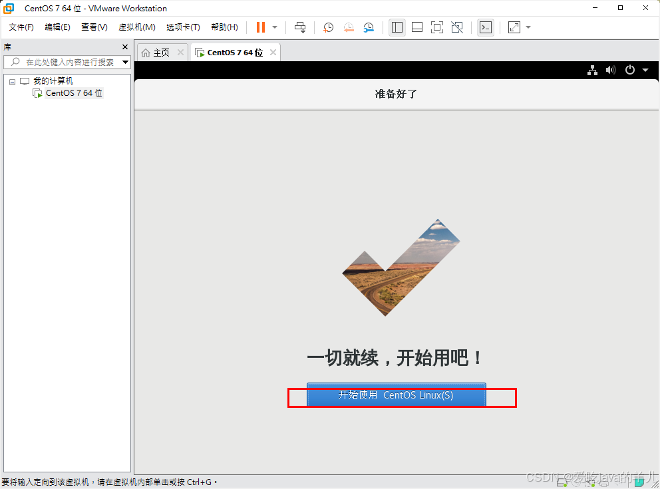Viewport: 660px width, 489px height.
Task: Revert to the previous snapshot
Action: coord(349,27)
